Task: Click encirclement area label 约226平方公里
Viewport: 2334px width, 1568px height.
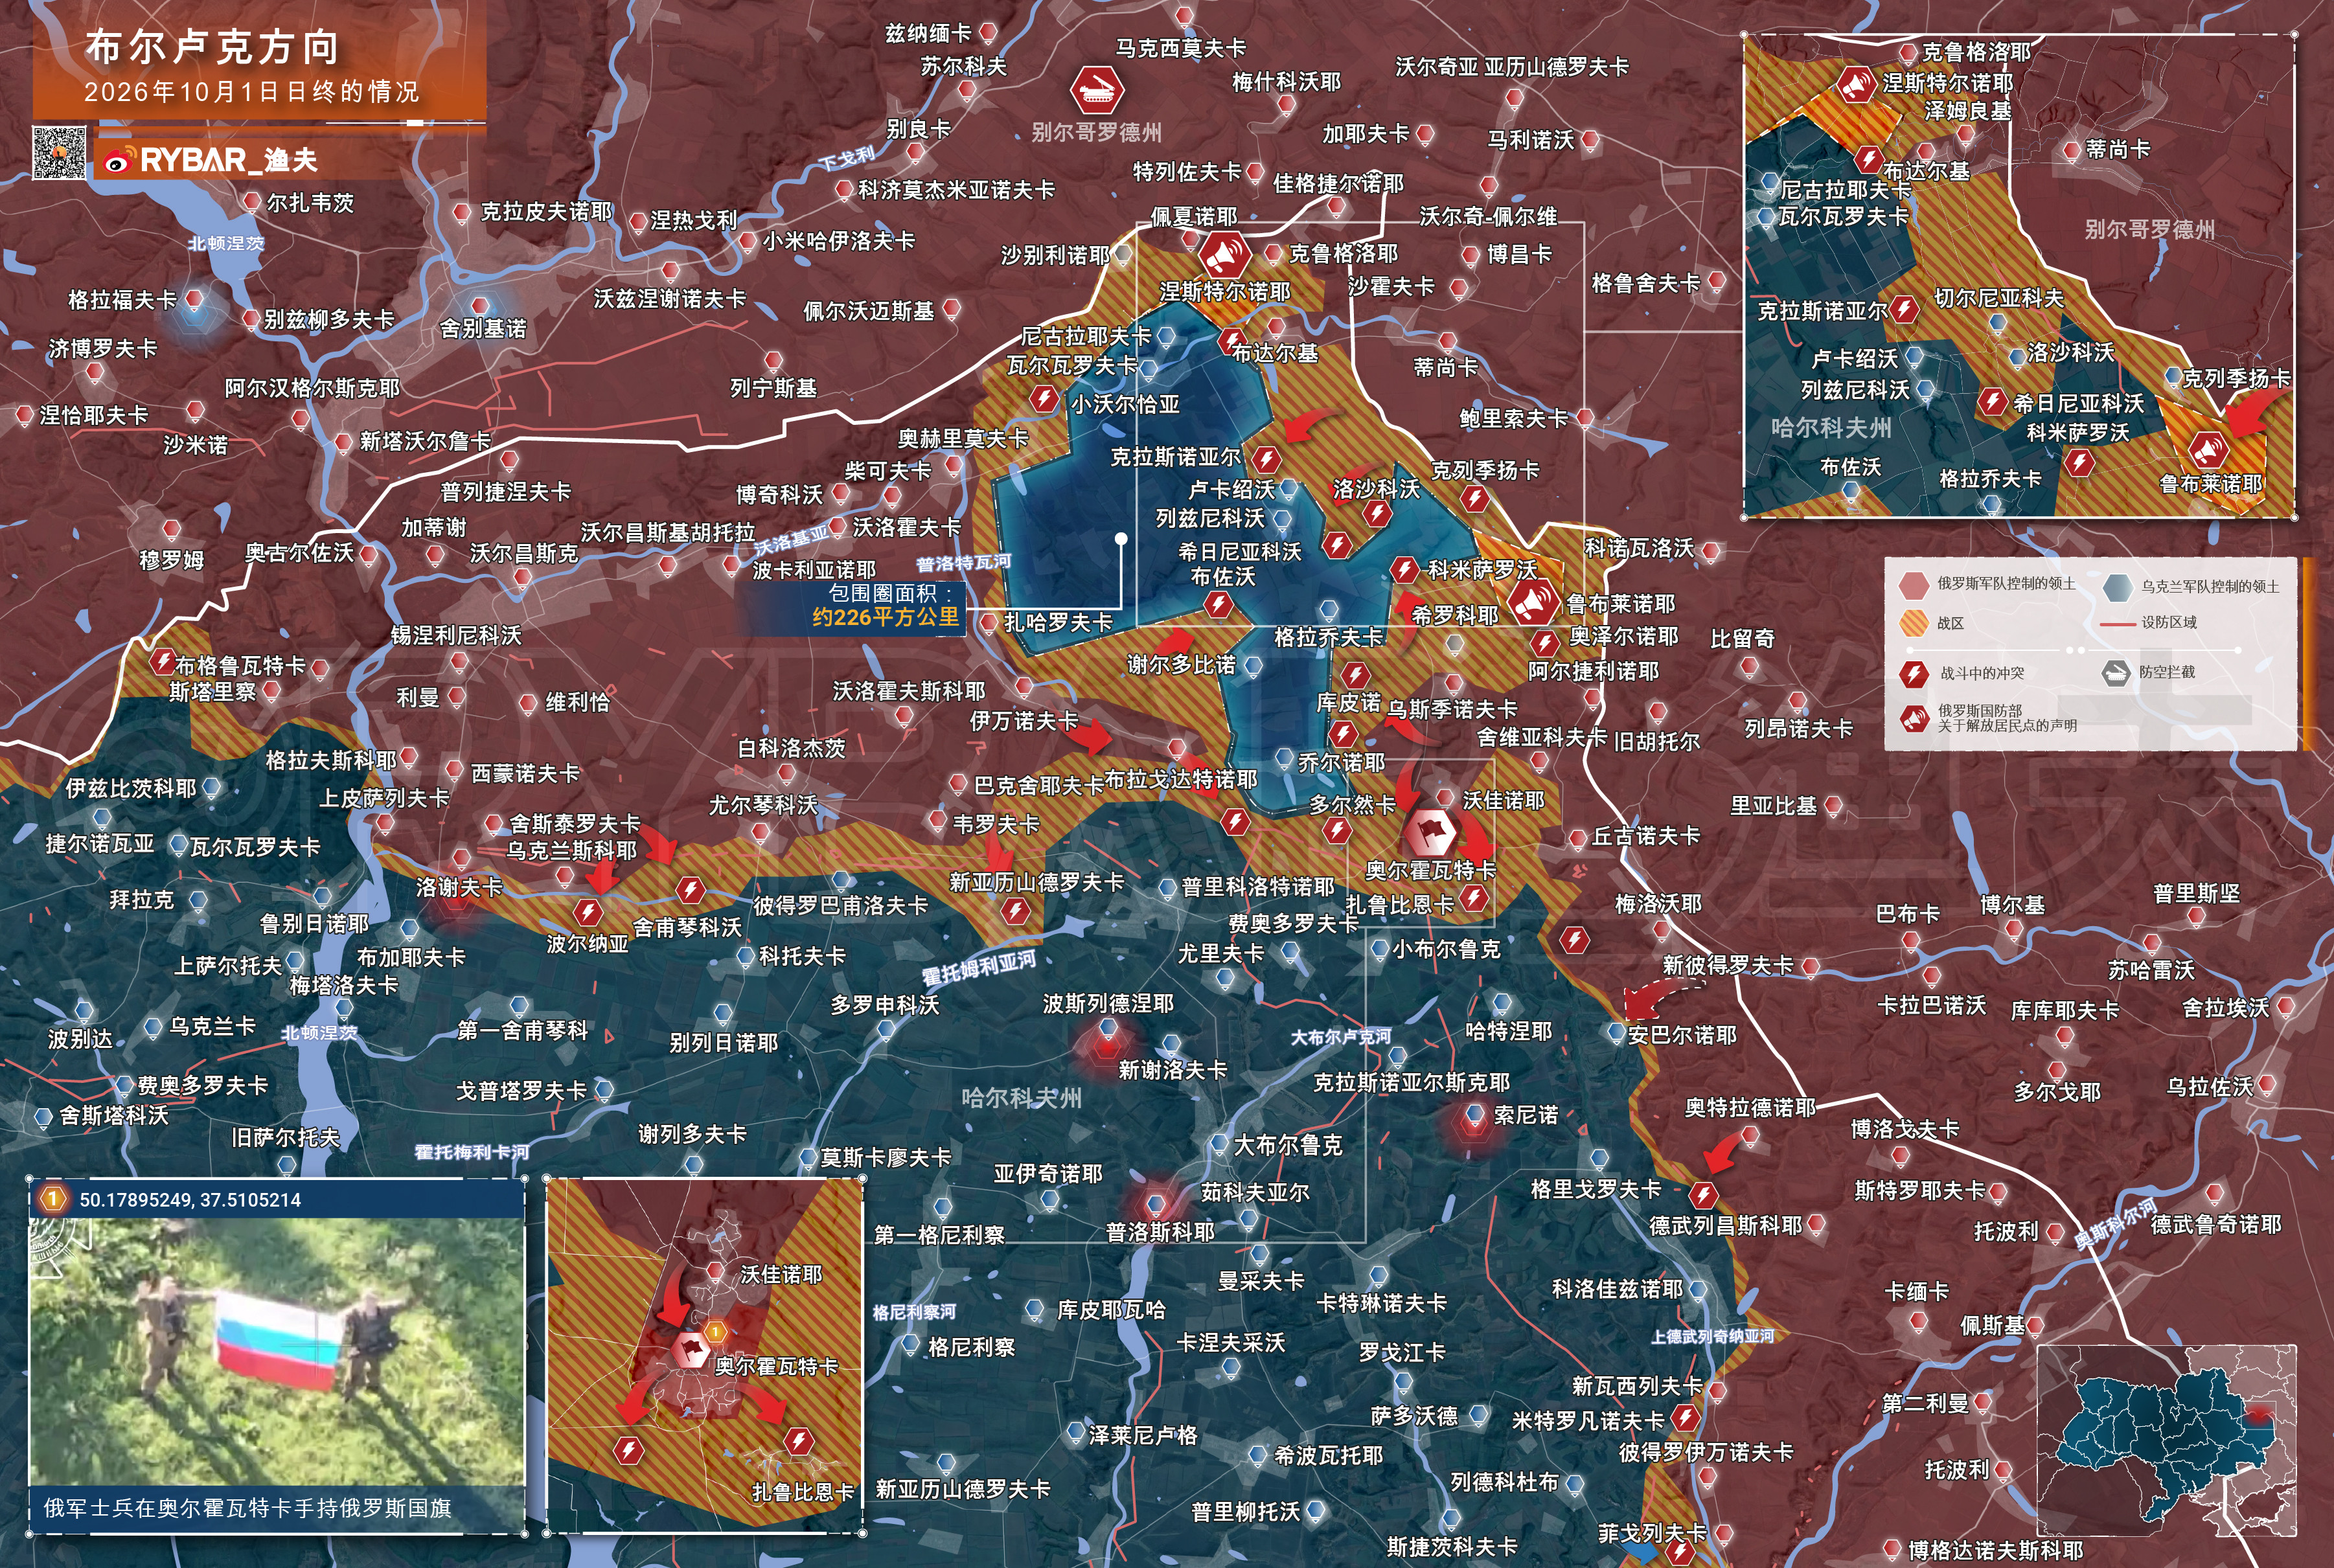Action: (x=885, y=617)
